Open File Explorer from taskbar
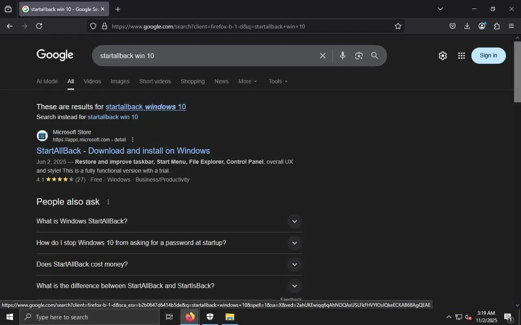 point(230,317)
